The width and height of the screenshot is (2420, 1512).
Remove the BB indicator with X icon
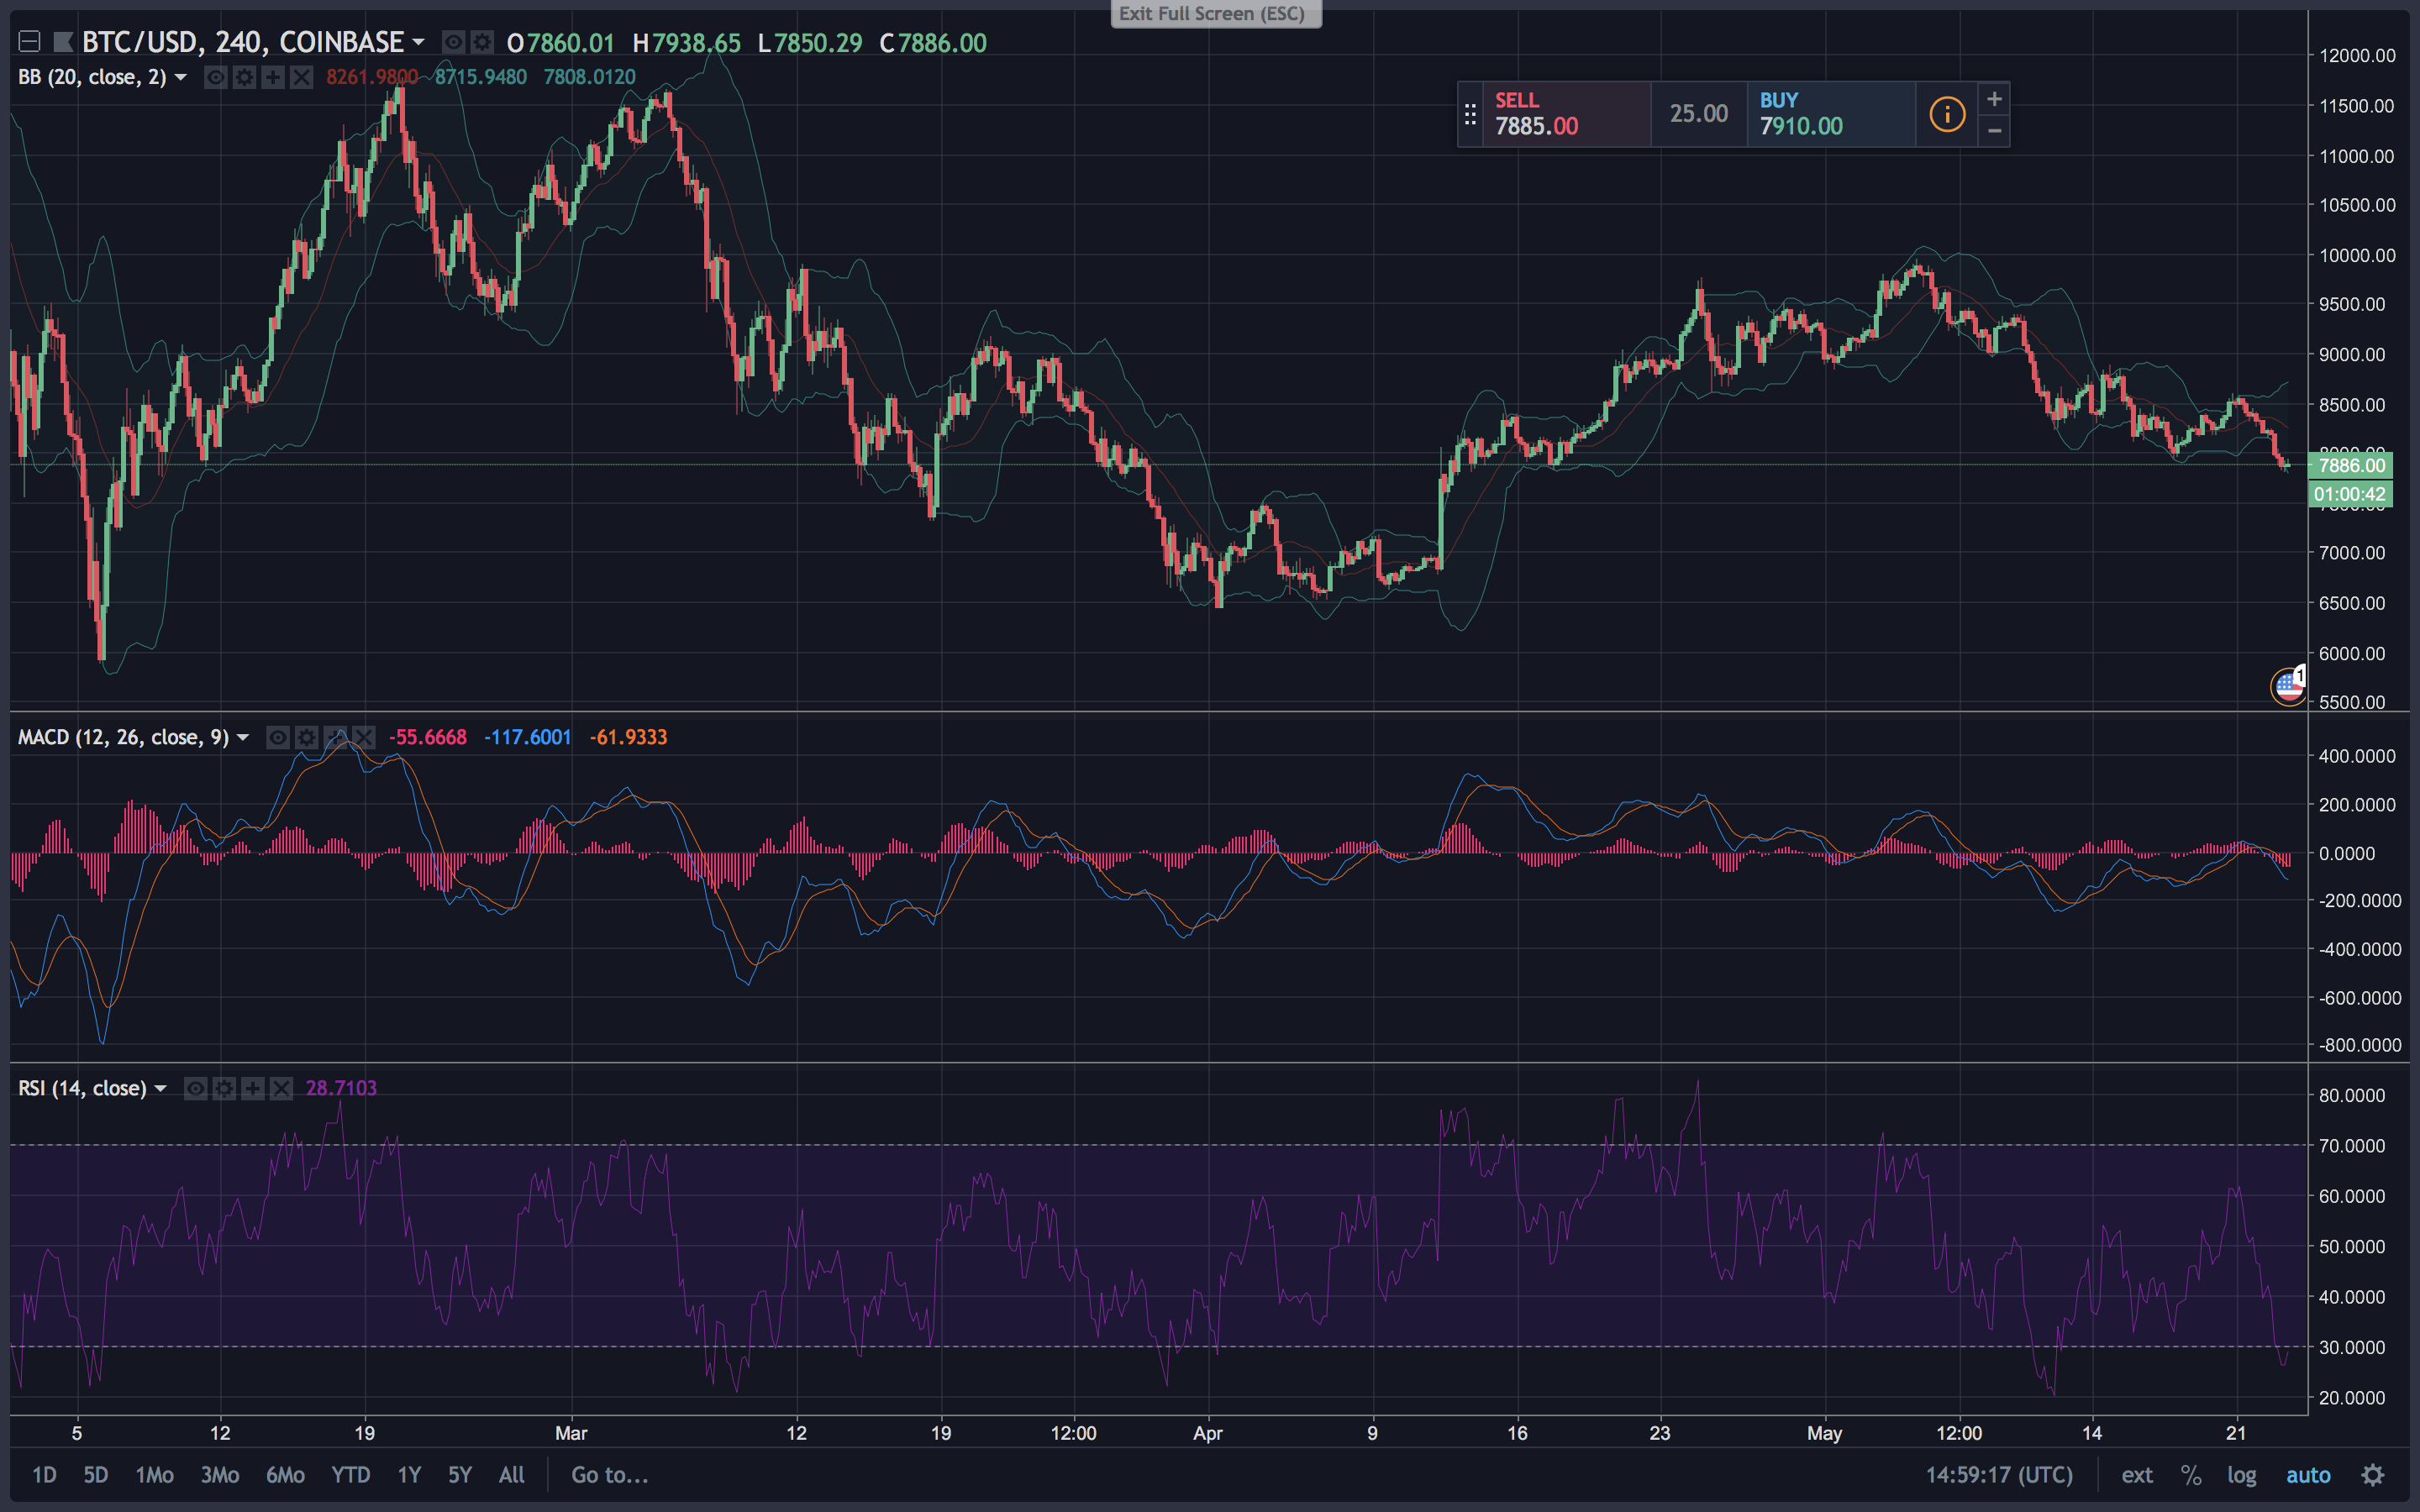click(x=302, y=77)
